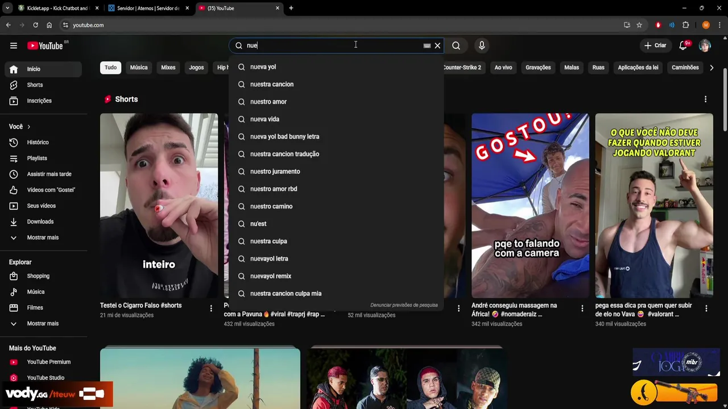
Task: Expand Mostrar mais under Você
Action: click(43, 237)
